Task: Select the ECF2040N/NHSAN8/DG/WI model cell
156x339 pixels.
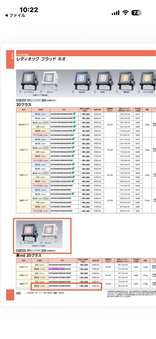Action: pos(63,211)
